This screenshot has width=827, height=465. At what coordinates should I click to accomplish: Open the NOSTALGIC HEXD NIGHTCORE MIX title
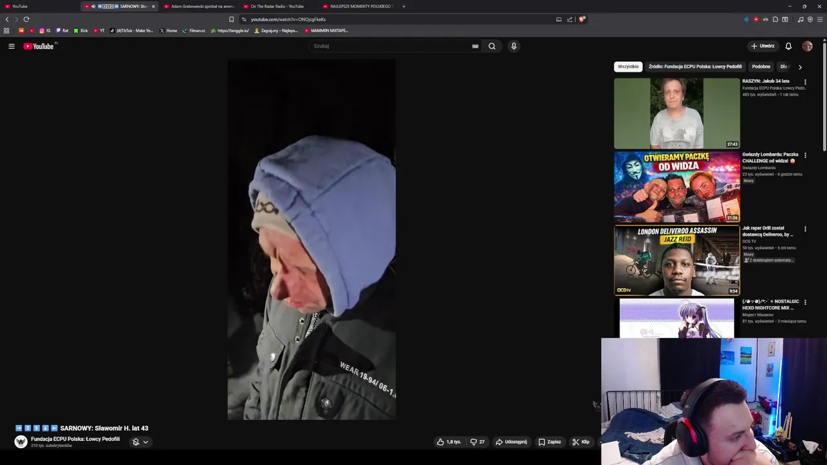[x=770, y=305]
